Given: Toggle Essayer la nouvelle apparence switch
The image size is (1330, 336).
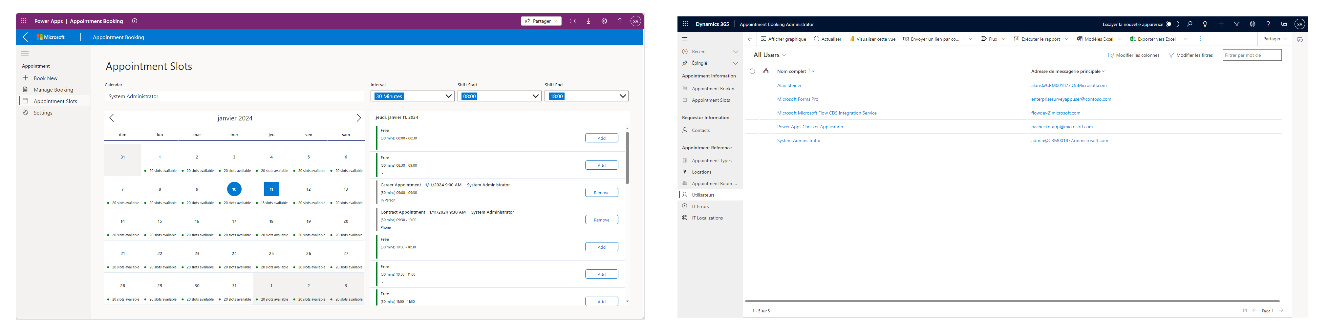Looking at the screenshot, I should (1172, 24).
